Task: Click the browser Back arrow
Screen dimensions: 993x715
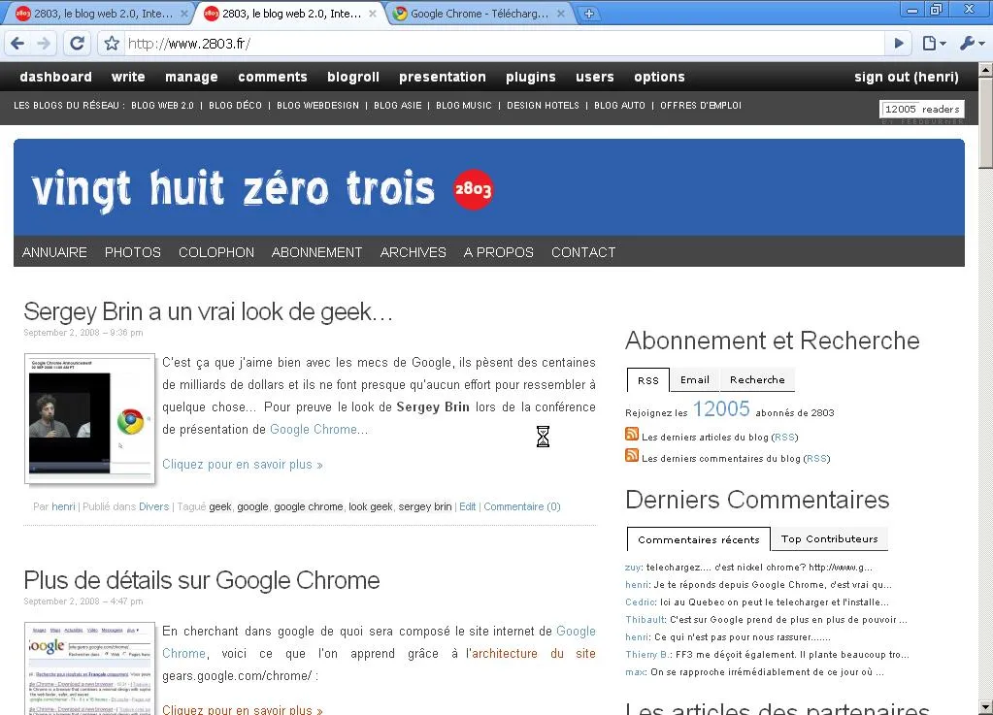Action: click(17, 43)
